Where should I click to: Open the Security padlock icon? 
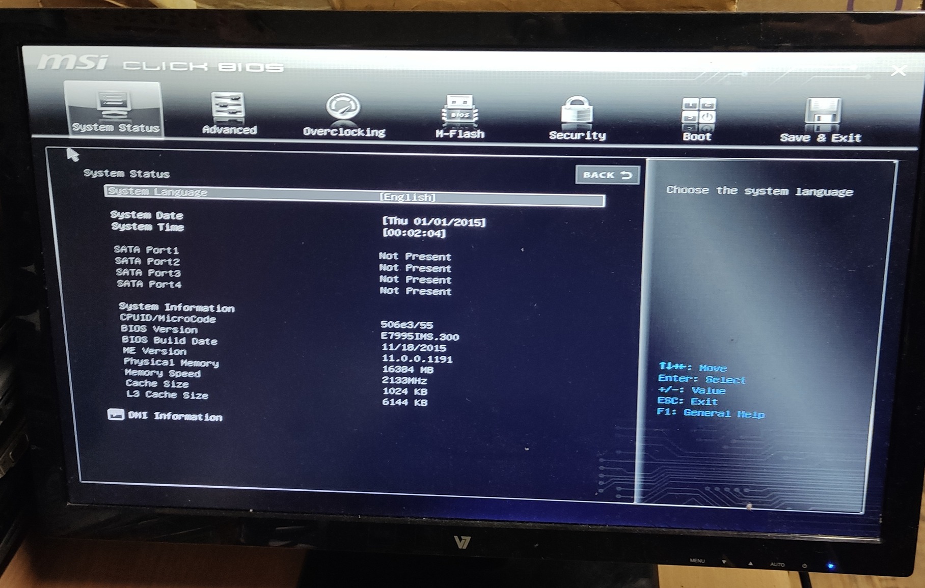tap(577, 111)
